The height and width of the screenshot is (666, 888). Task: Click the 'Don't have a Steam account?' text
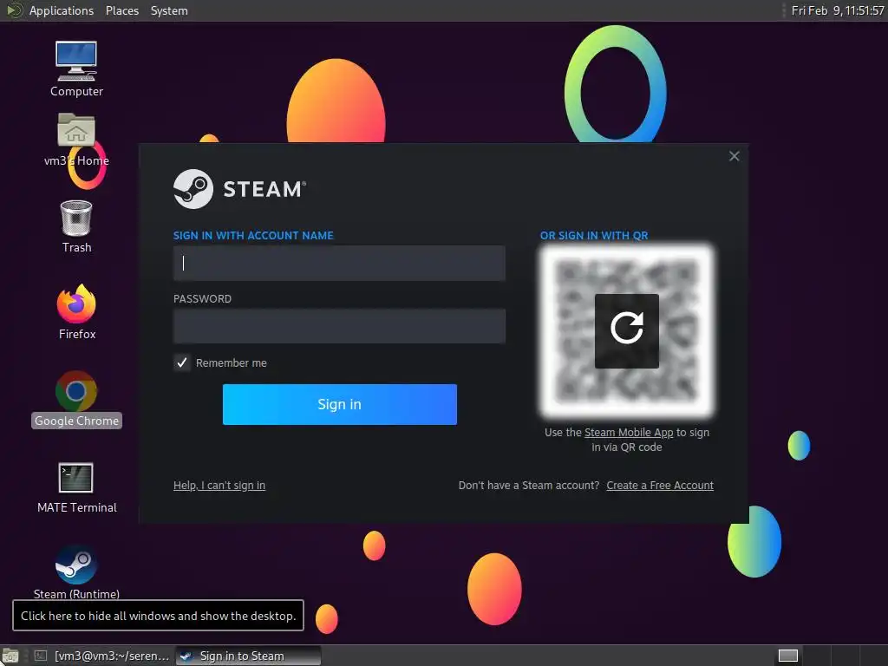click(528, 486)
